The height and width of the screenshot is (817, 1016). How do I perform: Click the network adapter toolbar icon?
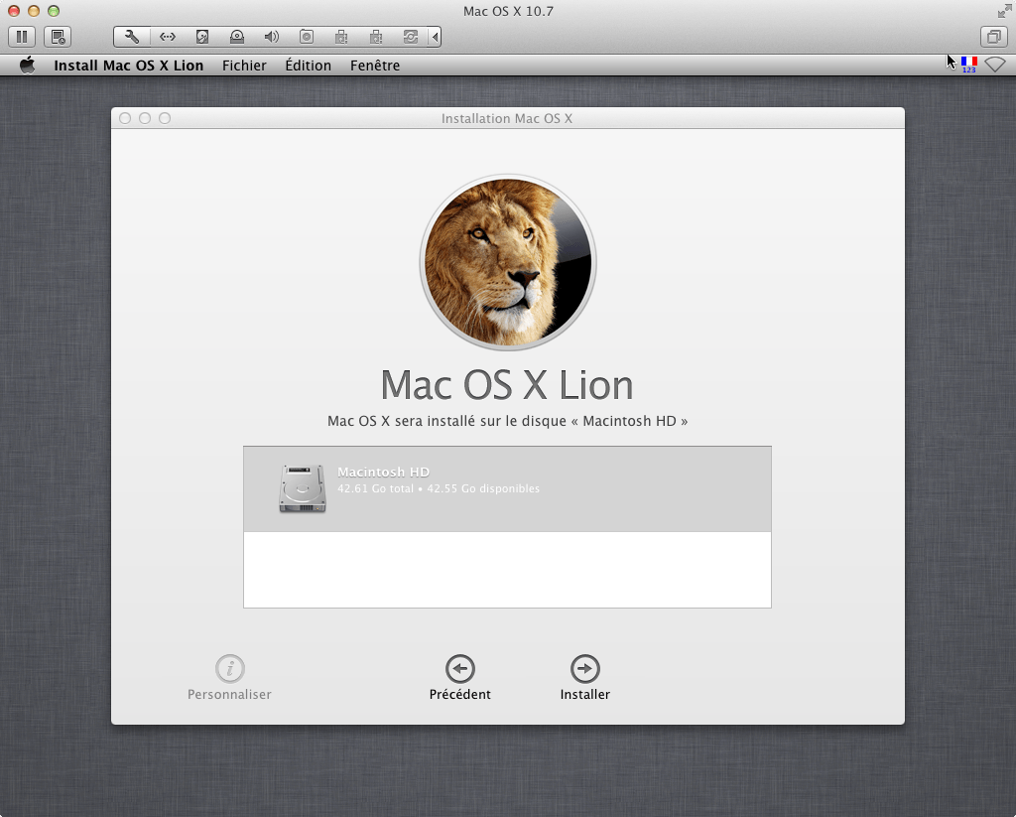[168, 37]
